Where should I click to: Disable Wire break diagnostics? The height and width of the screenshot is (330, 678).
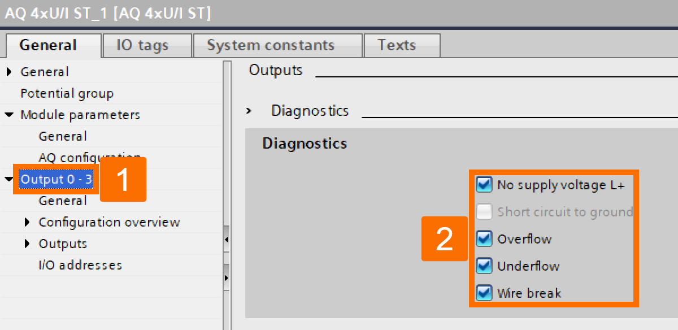coord(484,293)
